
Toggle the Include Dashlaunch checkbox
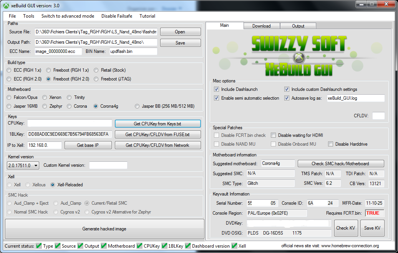click(217, 89)
